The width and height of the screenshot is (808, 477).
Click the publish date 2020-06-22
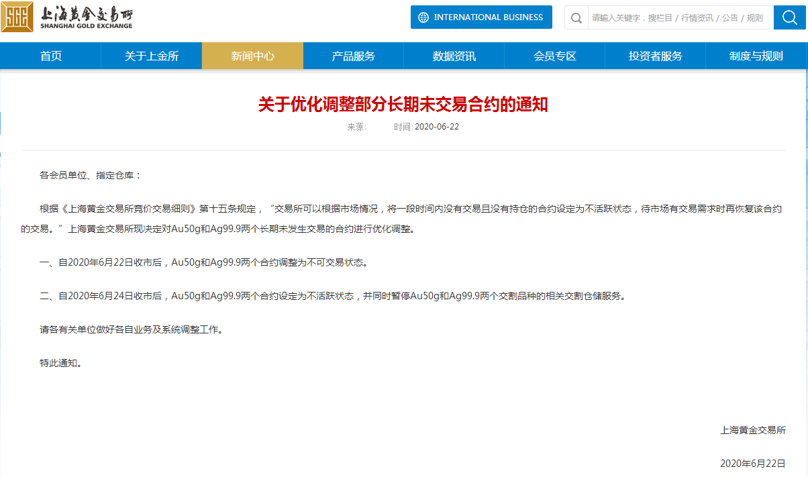click(437, 127)
